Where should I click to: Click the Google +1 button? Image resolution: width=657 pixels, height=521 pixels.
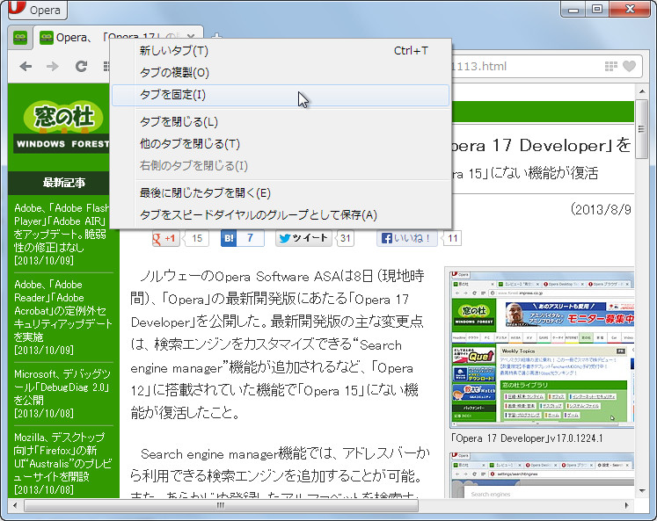(165, 238)
